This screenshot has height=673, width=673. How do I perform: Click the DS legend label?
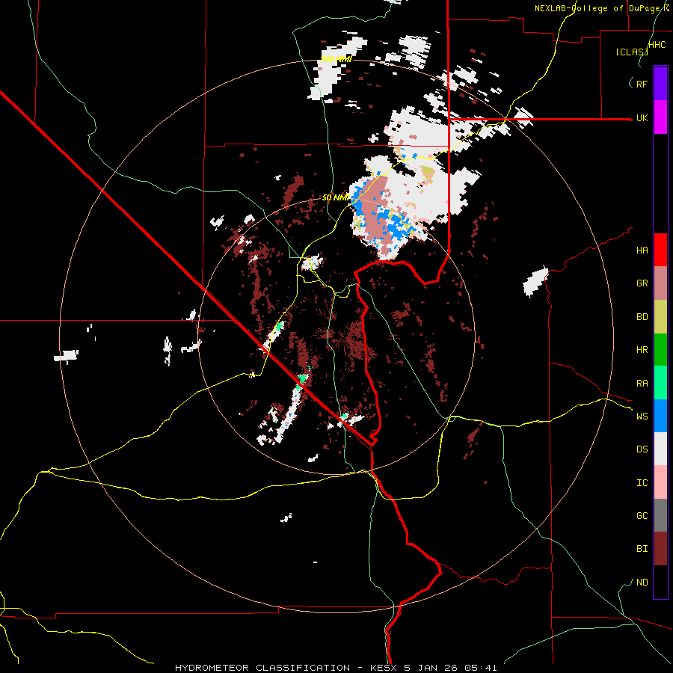(x=642, y=449)
